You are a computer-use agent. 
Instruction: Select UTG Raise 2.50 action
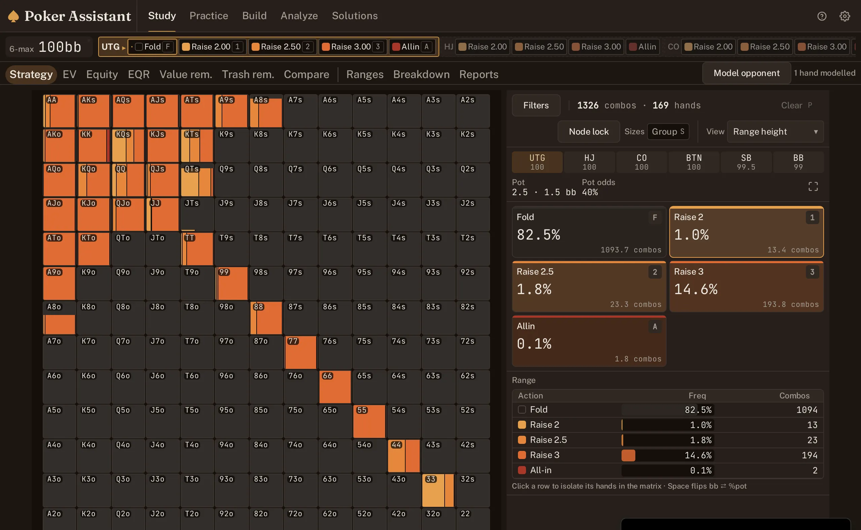tap(282, 47)
